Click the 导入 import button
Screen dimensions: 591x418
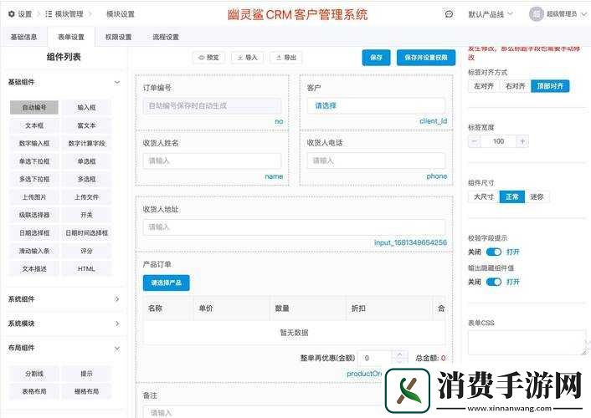tap(247, 58)
